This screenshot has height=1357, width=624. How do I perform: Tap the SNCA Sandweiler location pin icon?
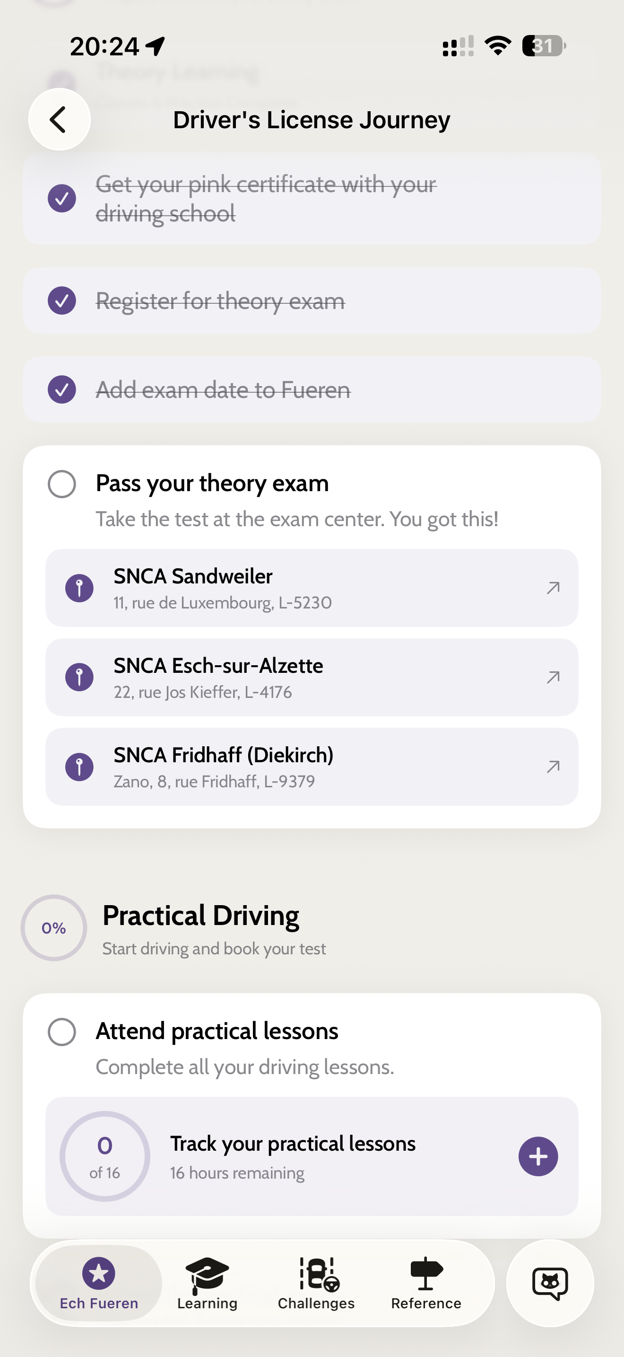pyautogui.click(x=79, y=588)
